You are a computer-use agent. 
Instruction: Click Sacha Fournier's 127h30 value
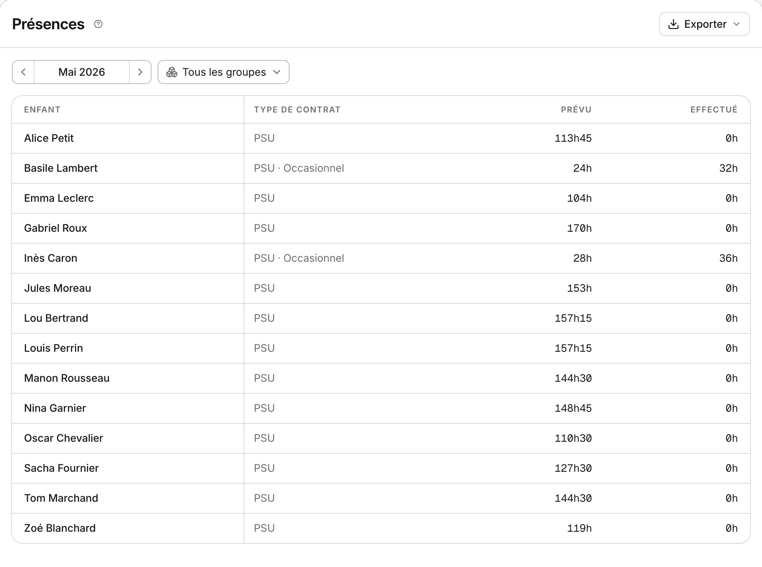tap(573, 468)
